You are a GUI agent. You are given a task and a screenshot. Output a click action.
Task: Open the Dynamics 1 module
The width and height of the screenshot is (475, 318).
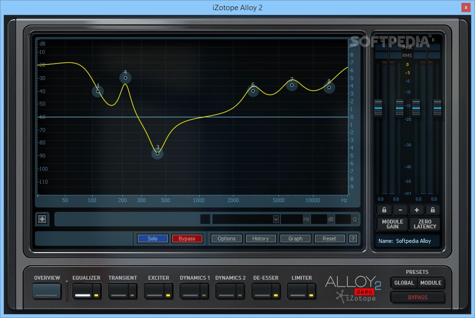click(190, 291)
